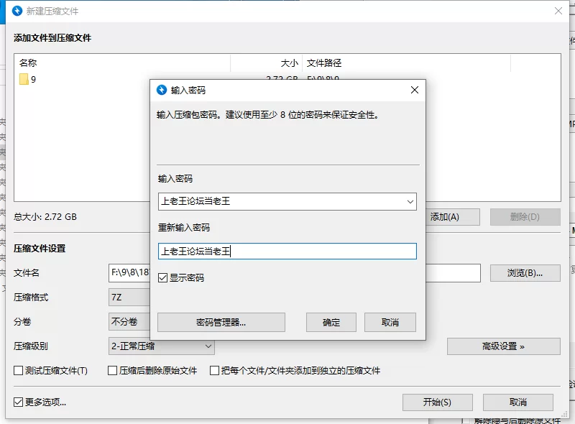Open the 分卷 不分卷 dropdown
The width and height of the screenshot is (575, 424).
pyautogui.click(x=129, y=322)
